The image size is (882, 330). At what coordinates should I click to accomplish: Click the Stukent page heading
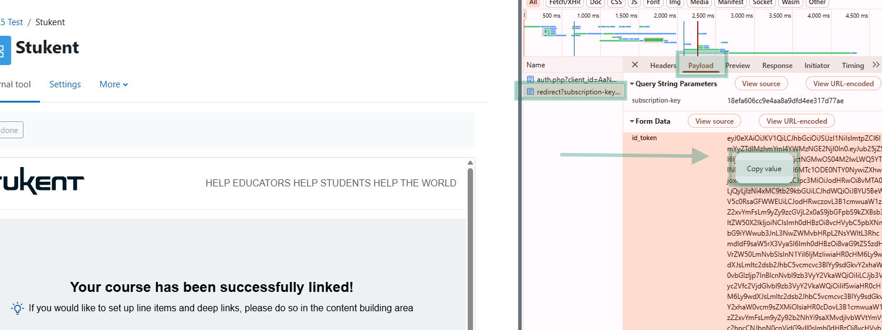point(48,47)
